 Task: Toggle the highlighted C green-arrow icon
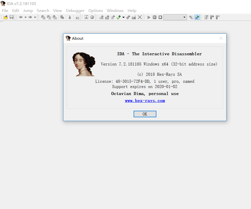[197, 17]
